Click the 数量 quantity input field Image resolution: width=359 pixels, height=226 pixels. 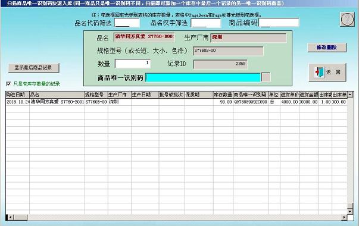tap(133, 64)
